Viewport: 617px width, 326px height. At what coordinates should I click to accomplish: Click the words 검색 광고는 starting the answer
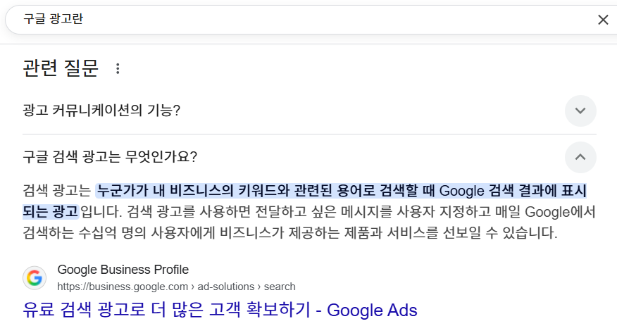[56, 191]
